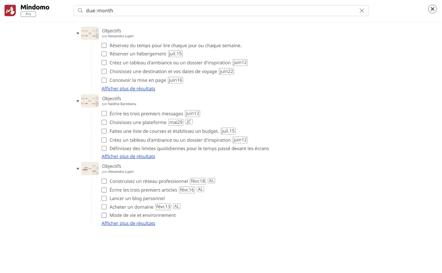The image size is (442, 273).
Task: Check the Réserver un hébergement checkbox
Action: (104, 53)
